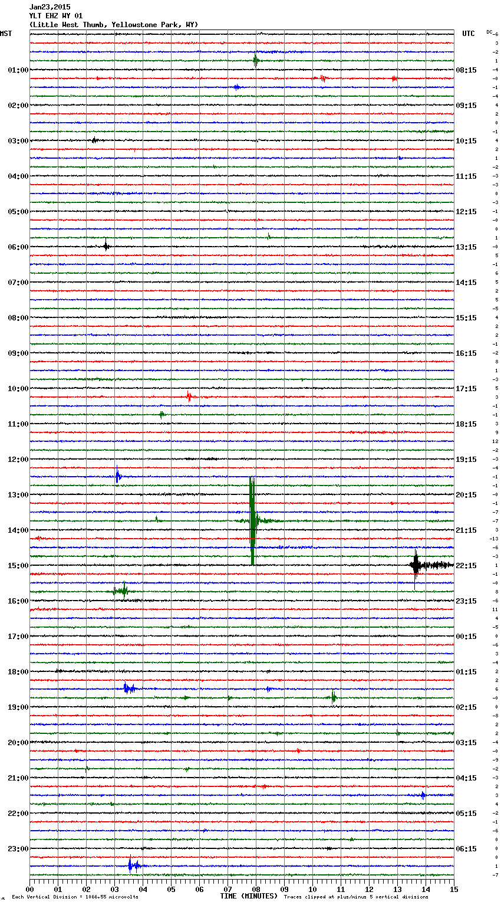This screenshot has height=905, width=501.
Task: Click the green spike on the 18:45 trace near minute 11
Action: 334,697
